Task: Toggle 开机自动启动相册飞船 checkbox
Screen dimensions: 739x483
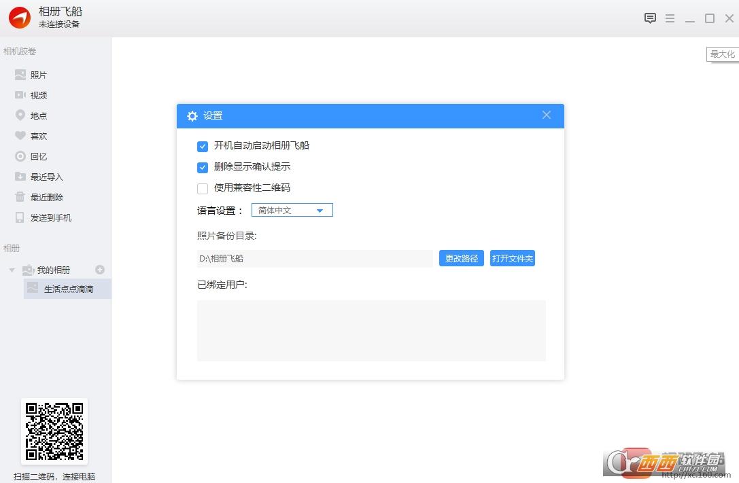Action: tap(203, 146)
